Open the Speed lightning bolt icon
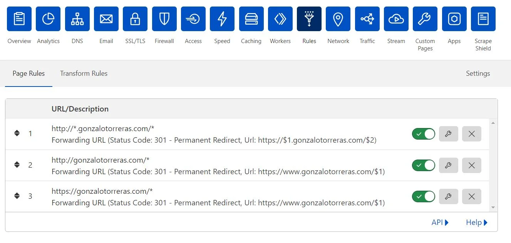The height and width of the screenshot is (243, 511). [222, 19]
